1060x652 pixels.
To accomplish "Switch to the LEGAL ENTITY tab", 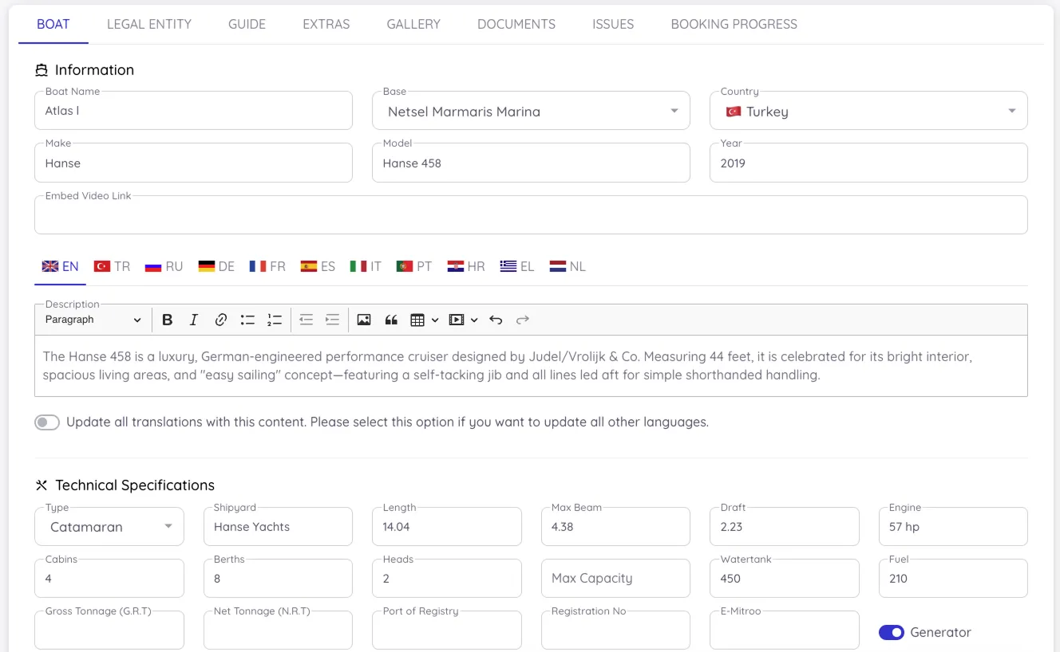I will tap(149, 24).
